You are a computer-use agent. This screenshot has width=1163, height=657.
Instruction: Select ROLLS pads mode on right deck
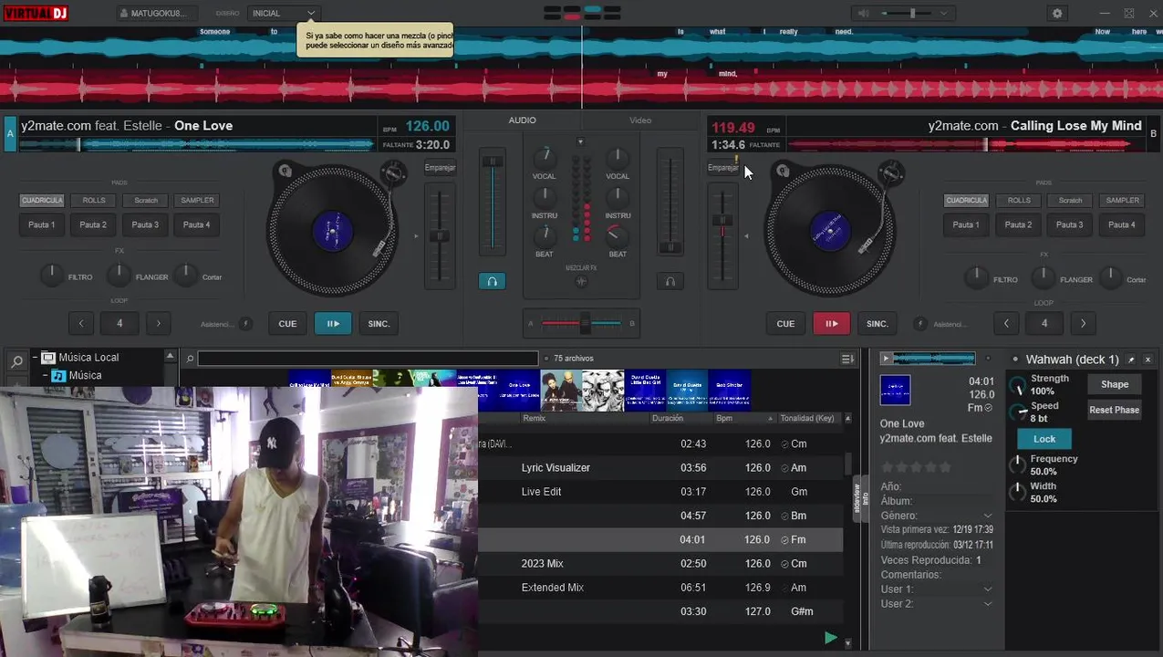[1019, 200]
